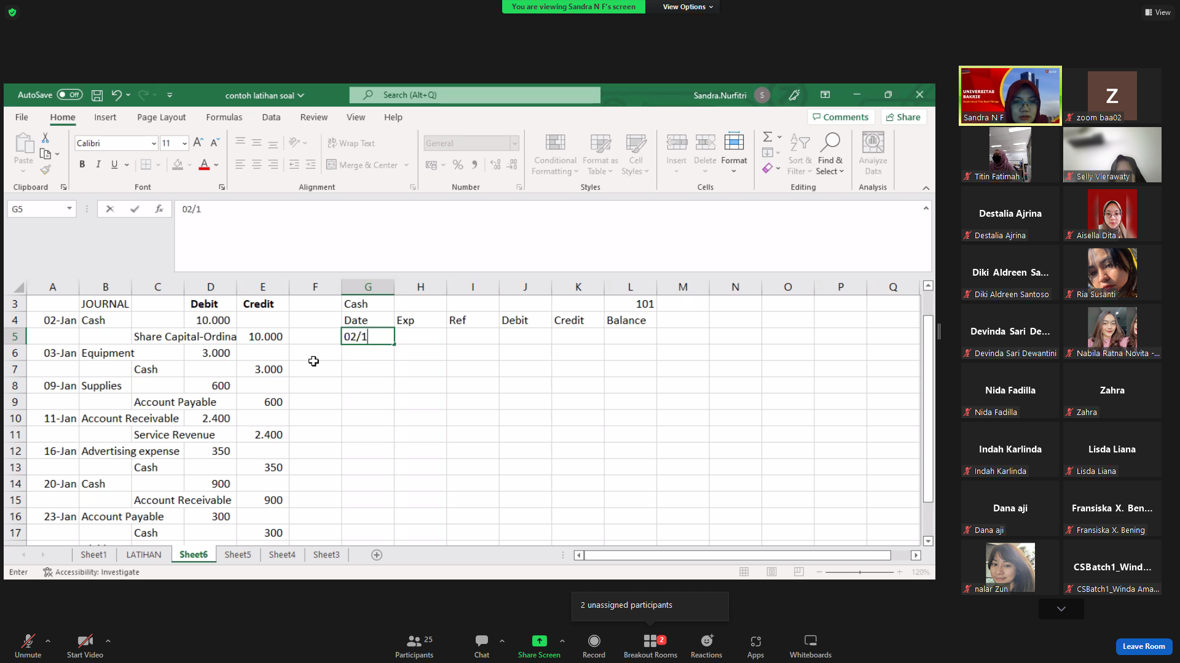Viewport: 1180px width, 663px height.
Task: Click the vertical scrollbar of the sheet
Action: pos(928,409)
